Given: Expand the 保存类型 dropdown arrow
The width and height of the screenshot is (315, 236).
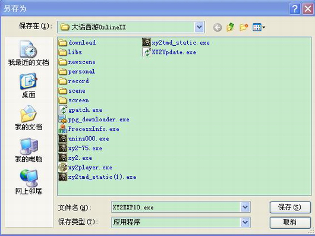Looking at the screenshot, I should 245,222.
